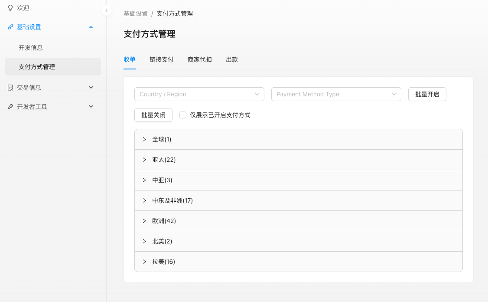Expand the 交易信息 submenu chevron
This screenshot has width=488, height=302.
pos(91,88)
